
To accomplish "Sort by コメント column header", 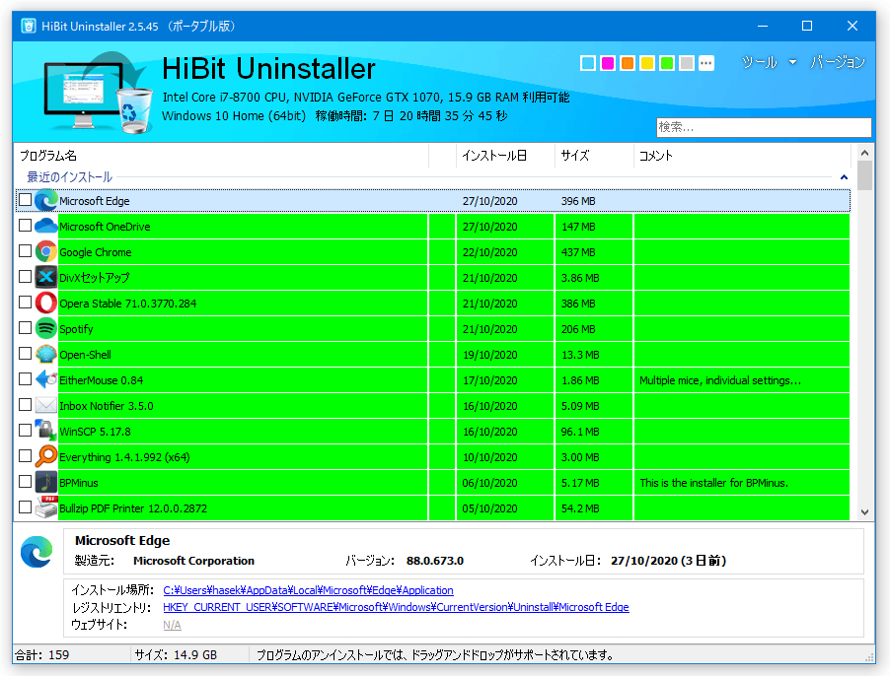I will (x=742, y=156).
